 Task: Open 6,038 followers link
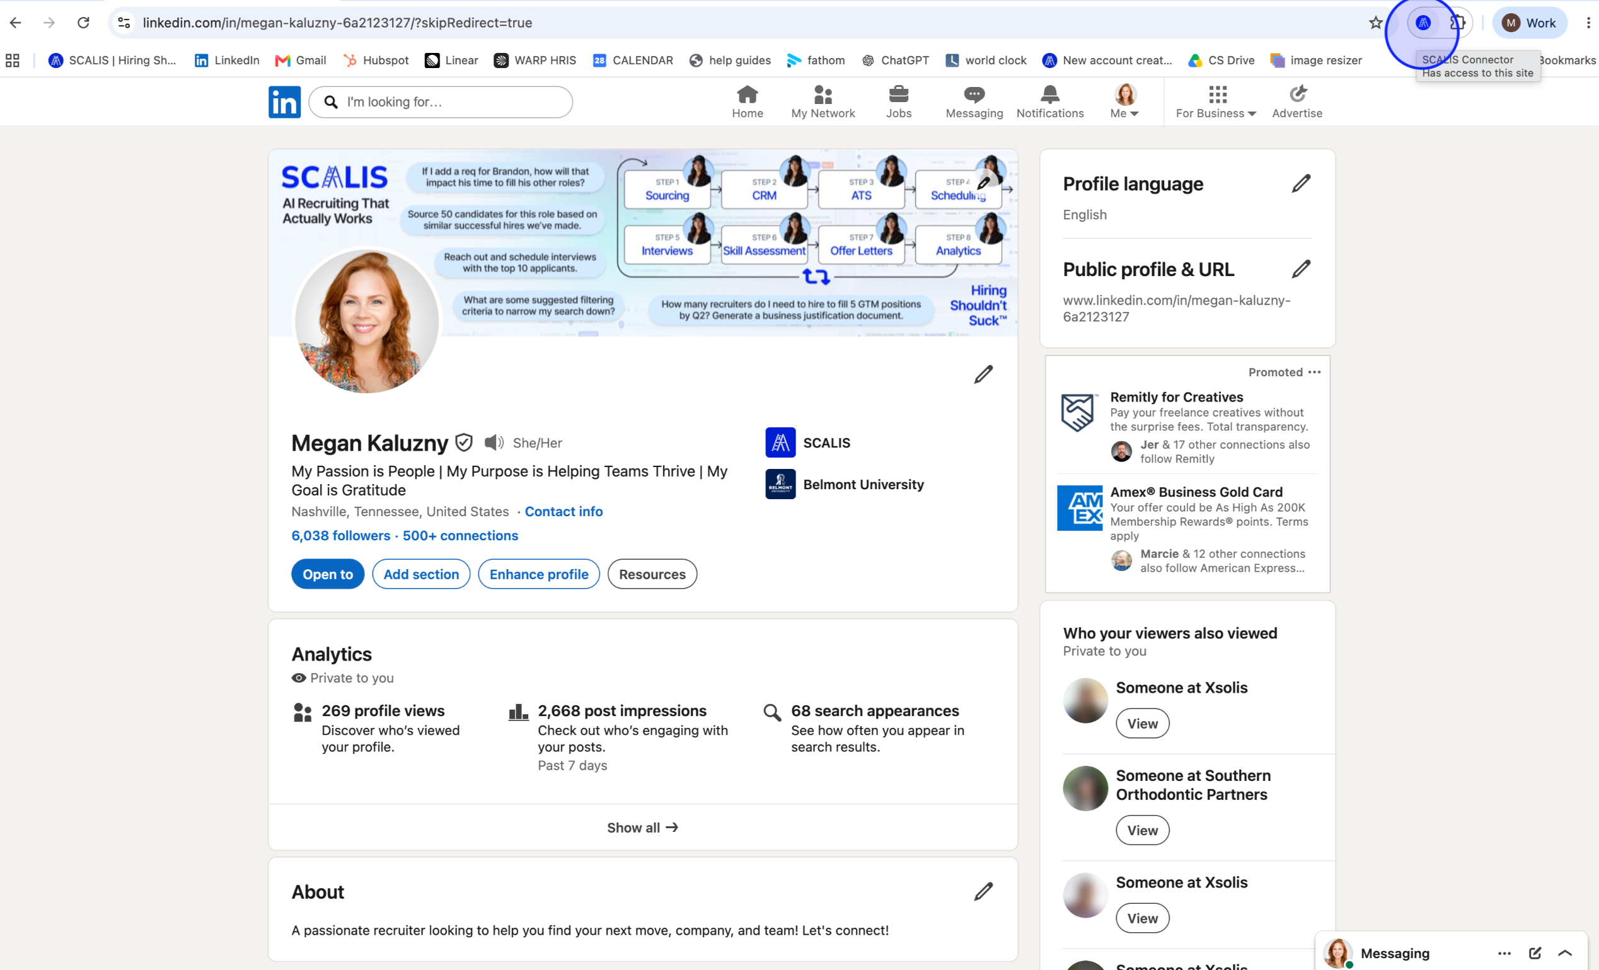pos(341,535)
